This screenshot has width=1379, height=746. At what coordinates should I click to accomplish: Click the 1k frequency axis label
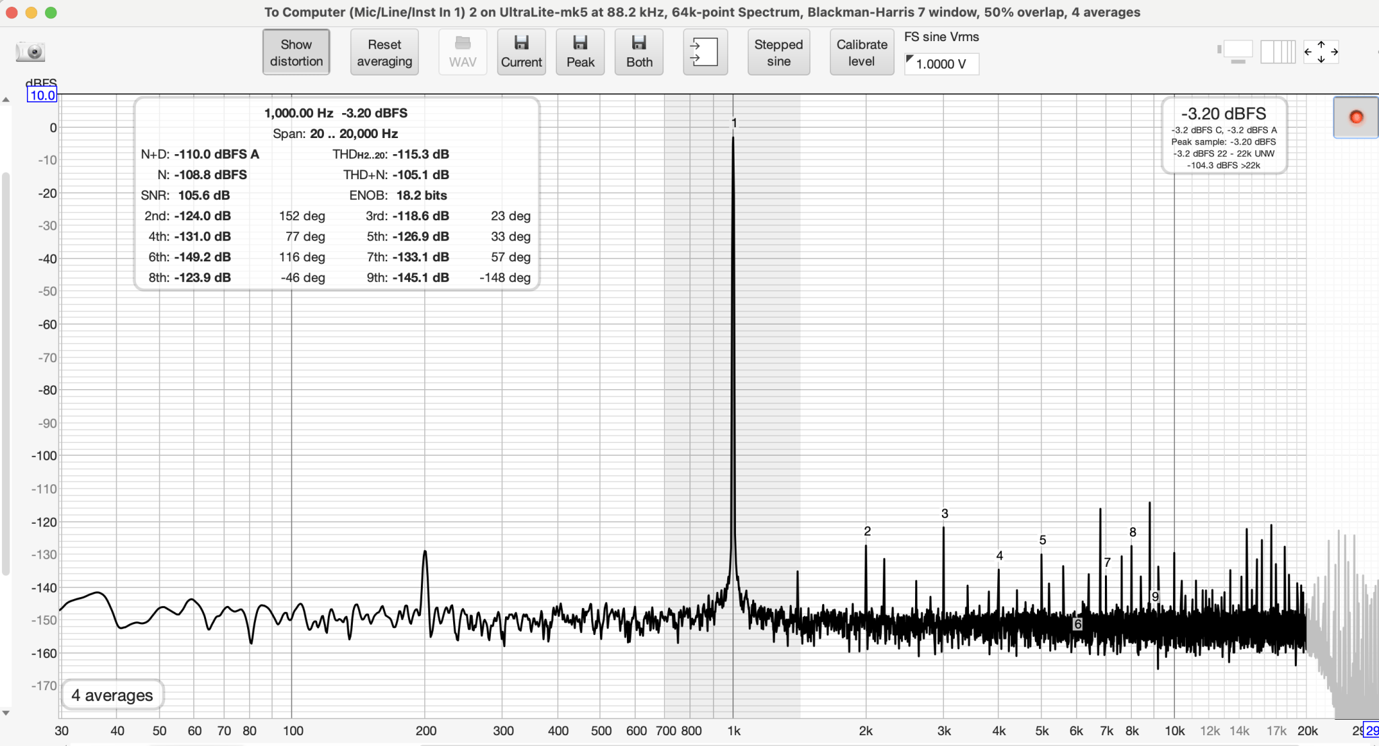coord(734,731)
